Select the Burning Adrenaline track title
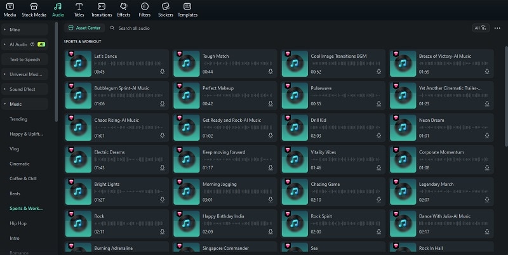 (x=114, y=248)
